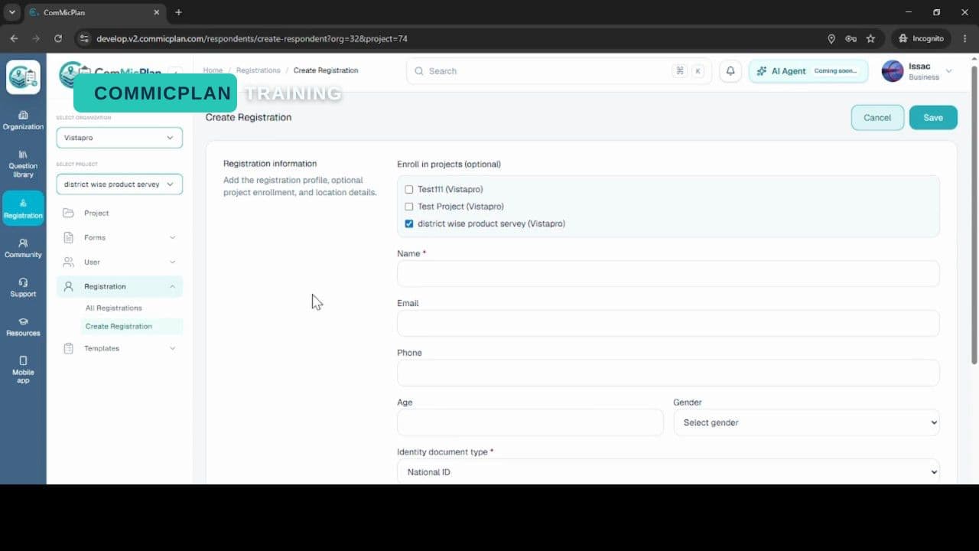Switch to the ComMicPlan browser tab
This screenshot has height=551, width=979.
pyautogui.click(x=94, y=12)
